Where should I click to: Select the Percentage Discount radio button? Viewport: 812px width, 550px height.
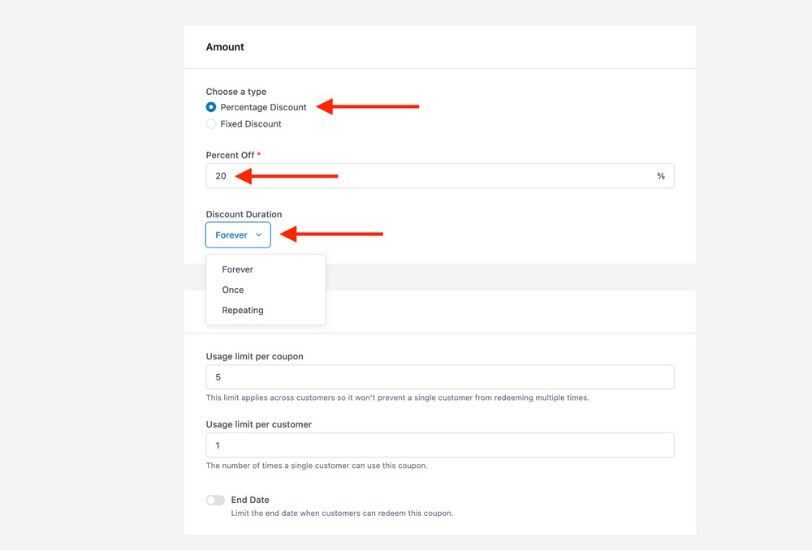pos(211,107)
